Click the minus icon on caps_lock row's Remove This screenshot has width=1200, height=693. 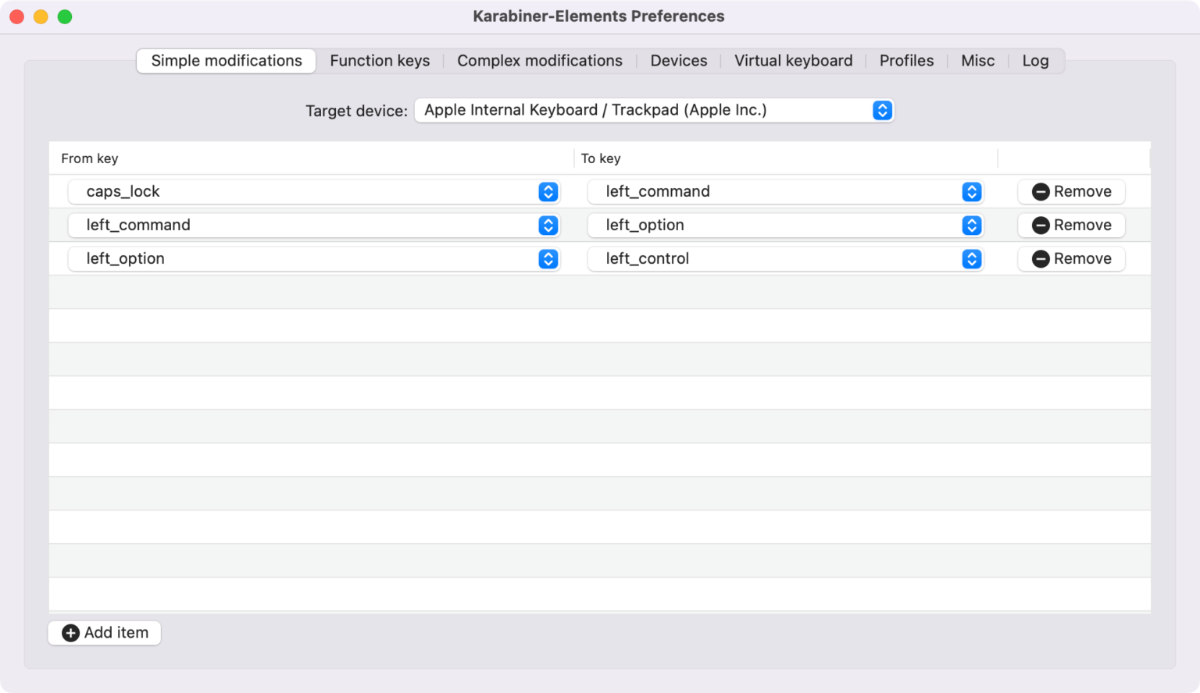coord(1040,192)
